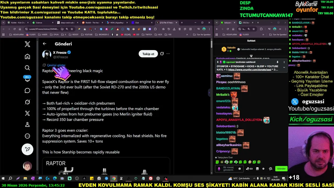
Task: Open X home from the logo icon
Action: pyautogui.click(x=27, y=44)
